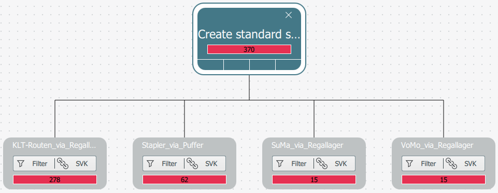Click SVK label in KLT-Routen node
This screenshot has width=498, height=193.
pos(82,164)
